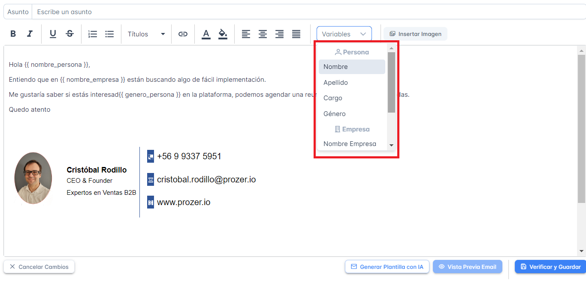This screenshot has height=289, width=586.
Task: Create a numbered list
Action: coord(93,34)
